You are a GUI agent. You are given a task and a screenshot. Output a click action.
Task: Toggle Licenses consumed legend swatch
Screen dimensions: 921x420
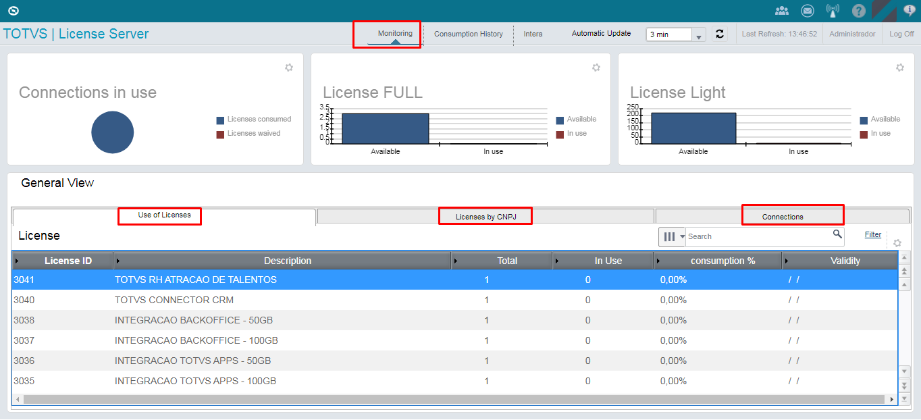point(220,120)
